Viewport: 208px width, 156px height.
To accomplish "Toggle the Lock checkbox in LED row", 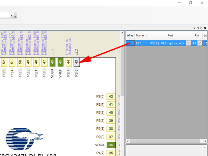I will tap(206, 43).
